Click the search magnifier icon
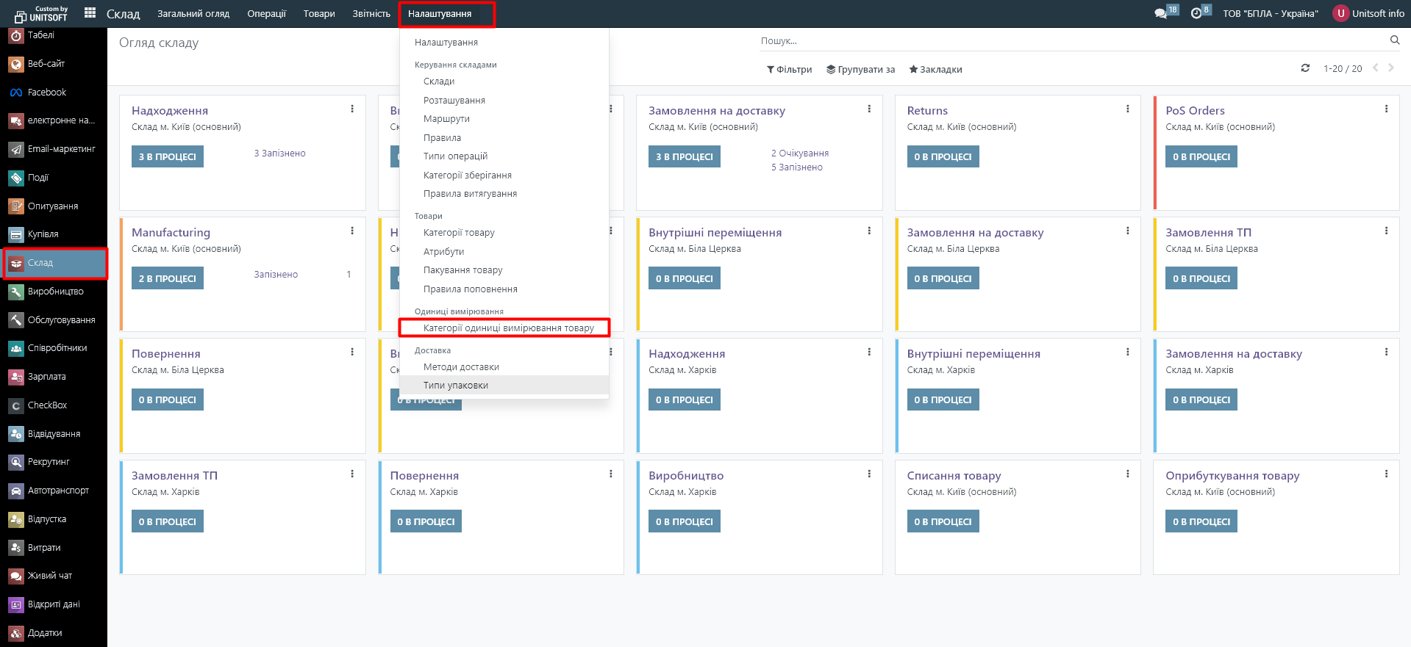This screenshot has width=1411, height=647. pyautogui.click(x=1394, y=40)
